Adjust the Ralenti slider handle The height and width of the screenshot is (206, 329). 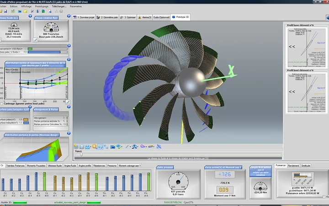point(81,155)
